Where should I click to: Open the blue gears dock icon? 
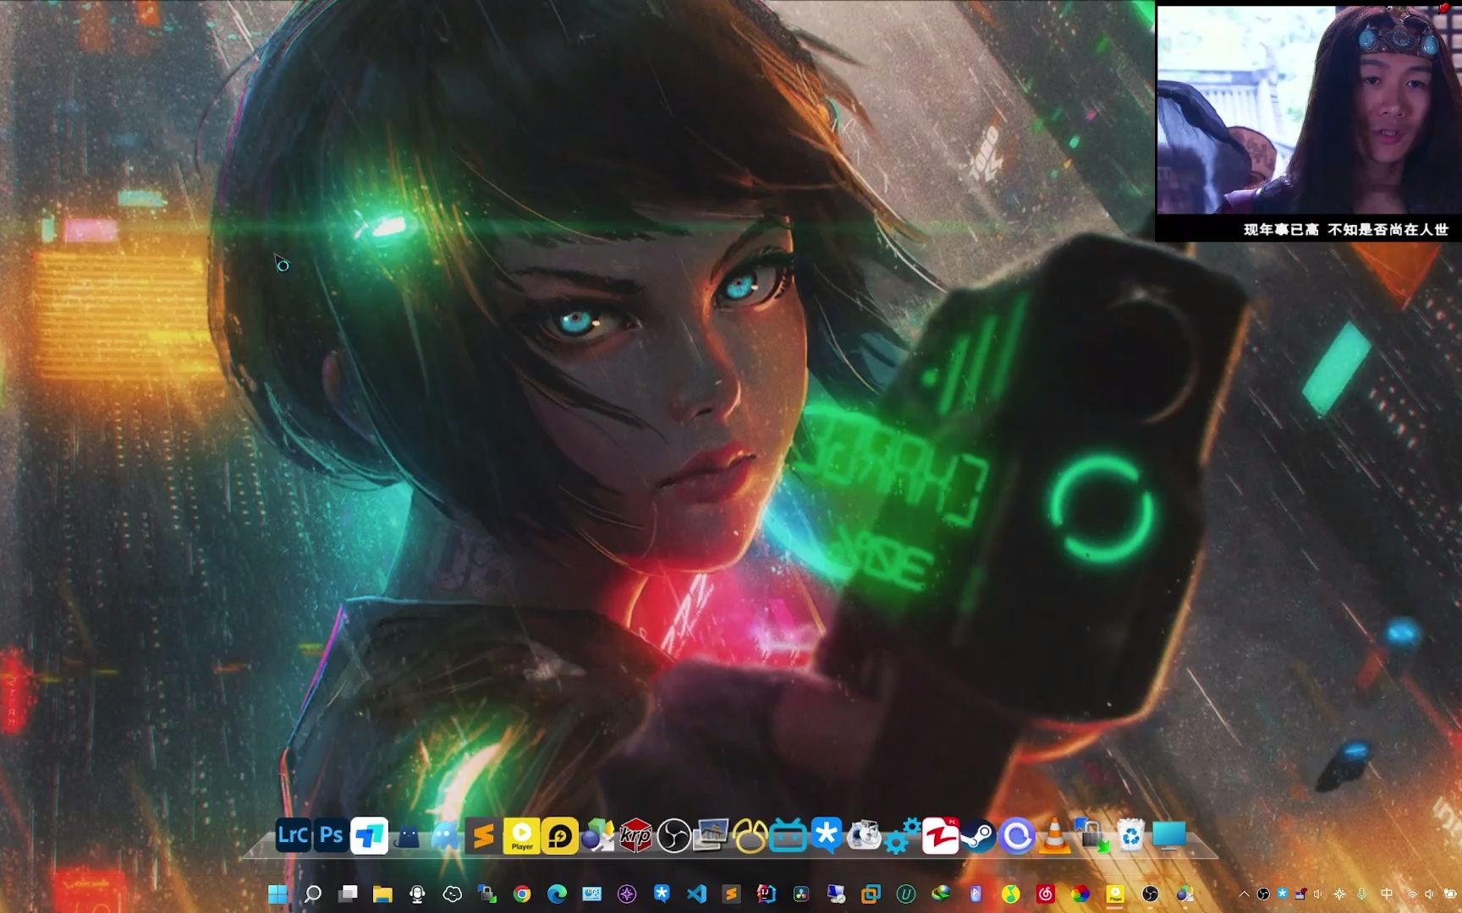(902, 836)
